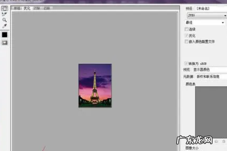227x151 pixels.
Task: Click the 颜色表 label
Action: point(191,84)
